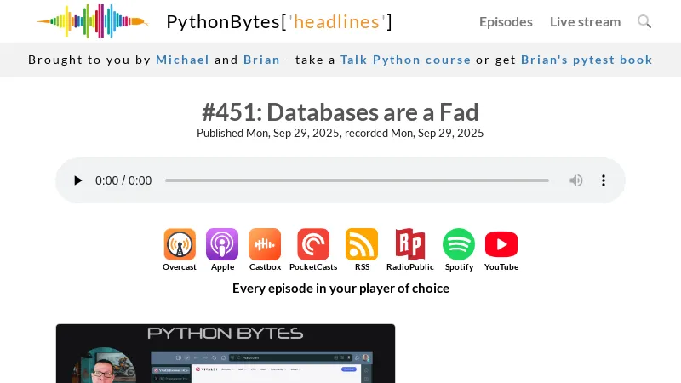
Task: Seek within the audio progress bar
Action: tap(357, 180)
